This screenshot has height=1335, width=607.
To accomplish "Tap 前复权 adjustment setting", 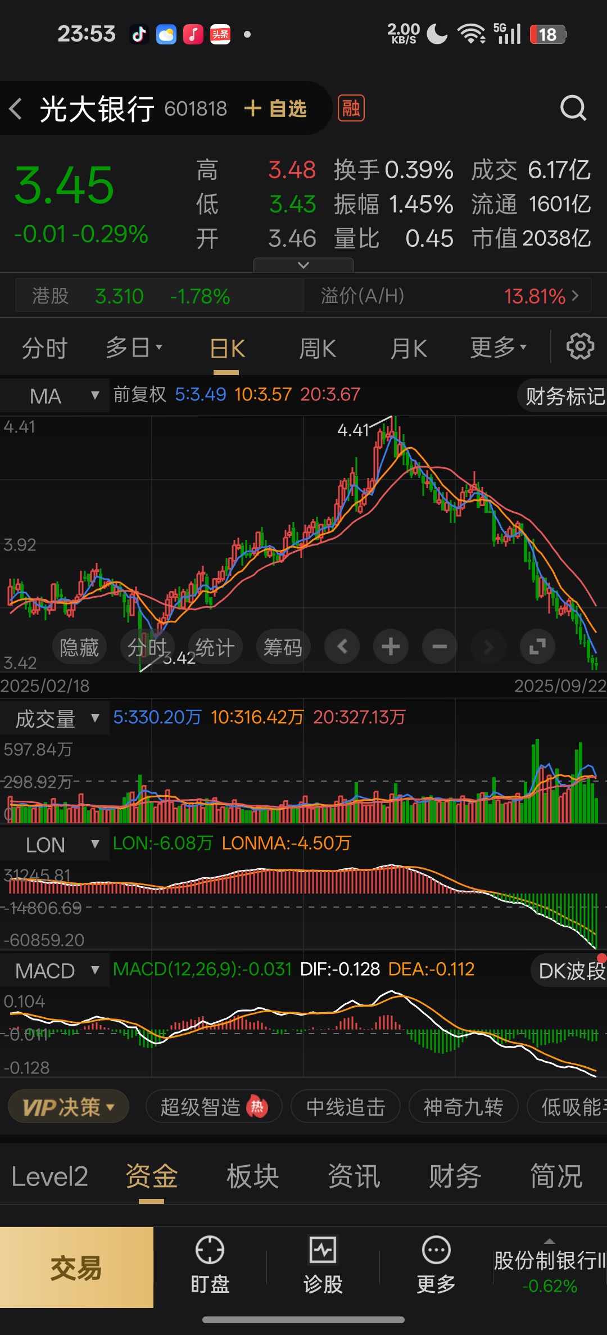I will point(140,394).
